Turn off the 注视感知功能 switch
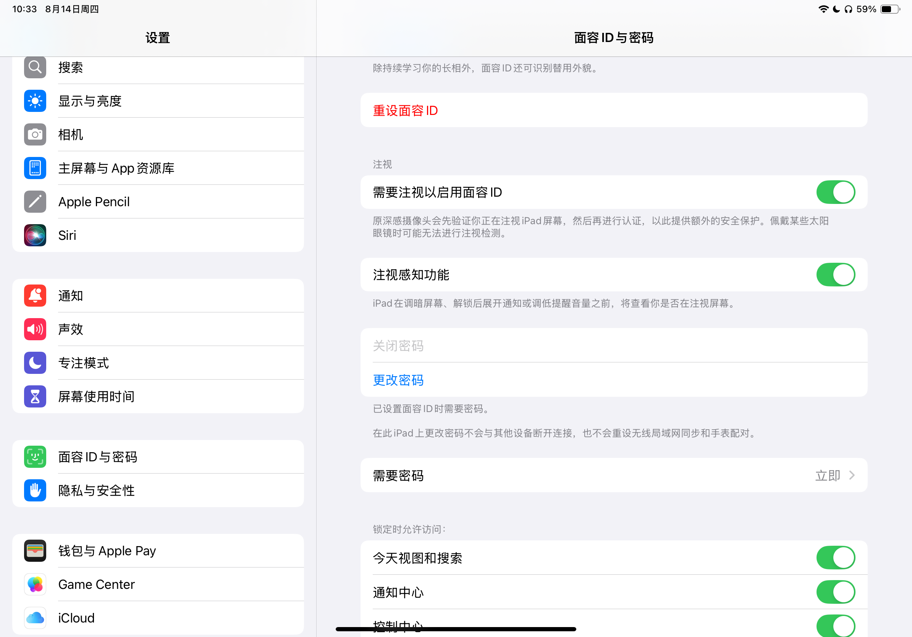 835,275
